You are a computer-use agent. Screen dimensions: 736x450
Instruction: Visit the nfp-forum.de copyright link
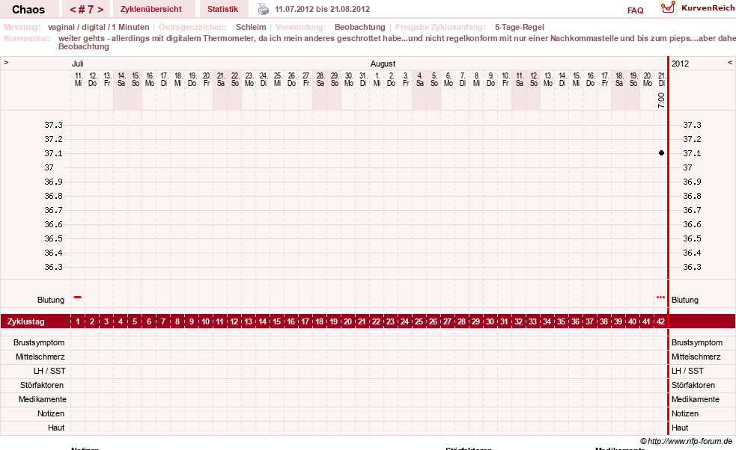[687, 441]
